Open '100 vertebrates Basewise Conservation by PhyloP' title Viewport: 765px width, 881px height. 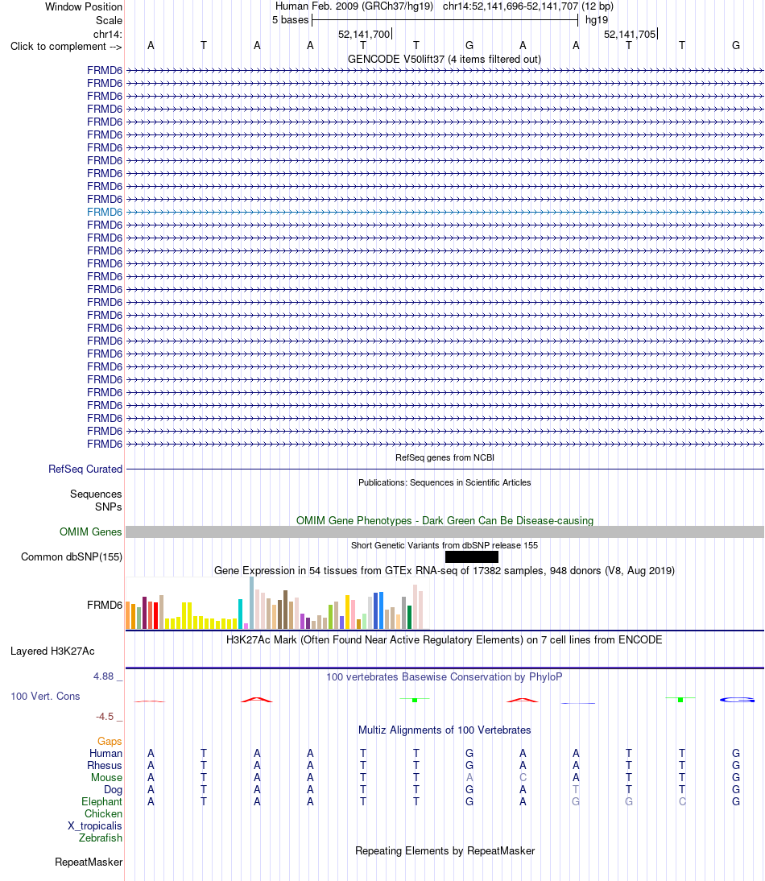(445, 677)
